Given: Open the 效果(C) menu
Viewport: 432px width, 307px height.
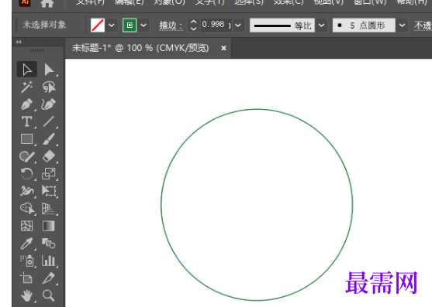Looking at the screenshot, I should (289, 3).
